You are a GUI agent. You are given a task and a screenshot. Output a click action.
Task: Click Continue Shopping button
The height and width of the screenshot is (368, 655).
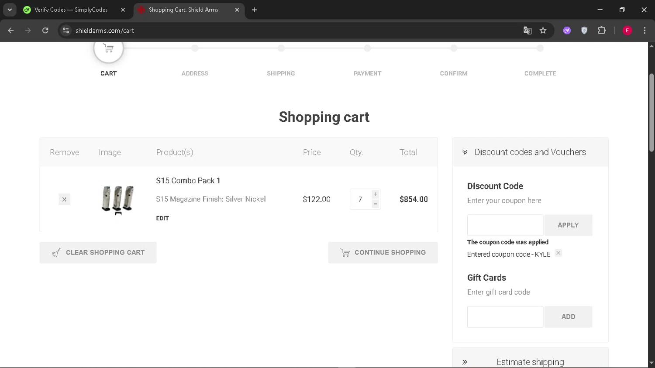click(x=383, y=253)
